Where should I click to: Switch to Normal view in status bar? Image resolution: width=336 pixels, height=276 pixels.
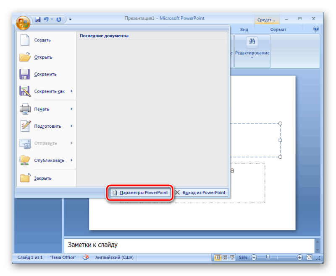click(218, 258)
